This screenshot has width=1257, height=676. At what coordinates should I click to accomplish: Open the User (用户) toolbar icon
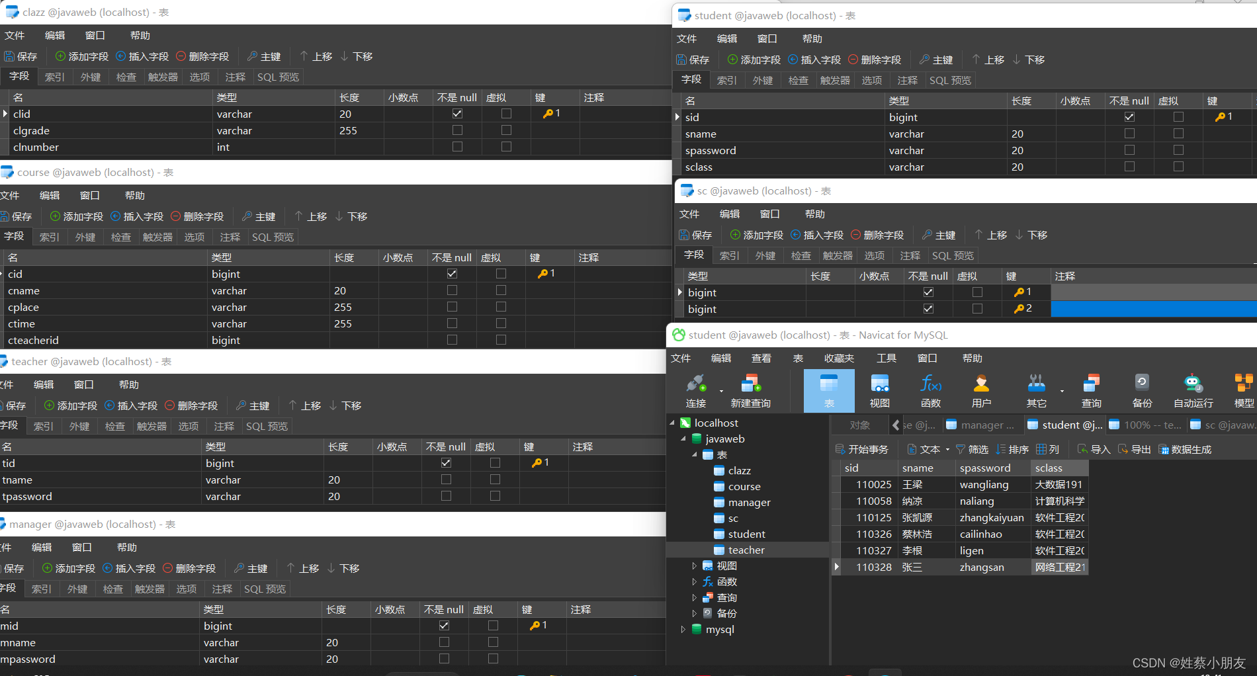pyautogui.click(x=981, y=390)
